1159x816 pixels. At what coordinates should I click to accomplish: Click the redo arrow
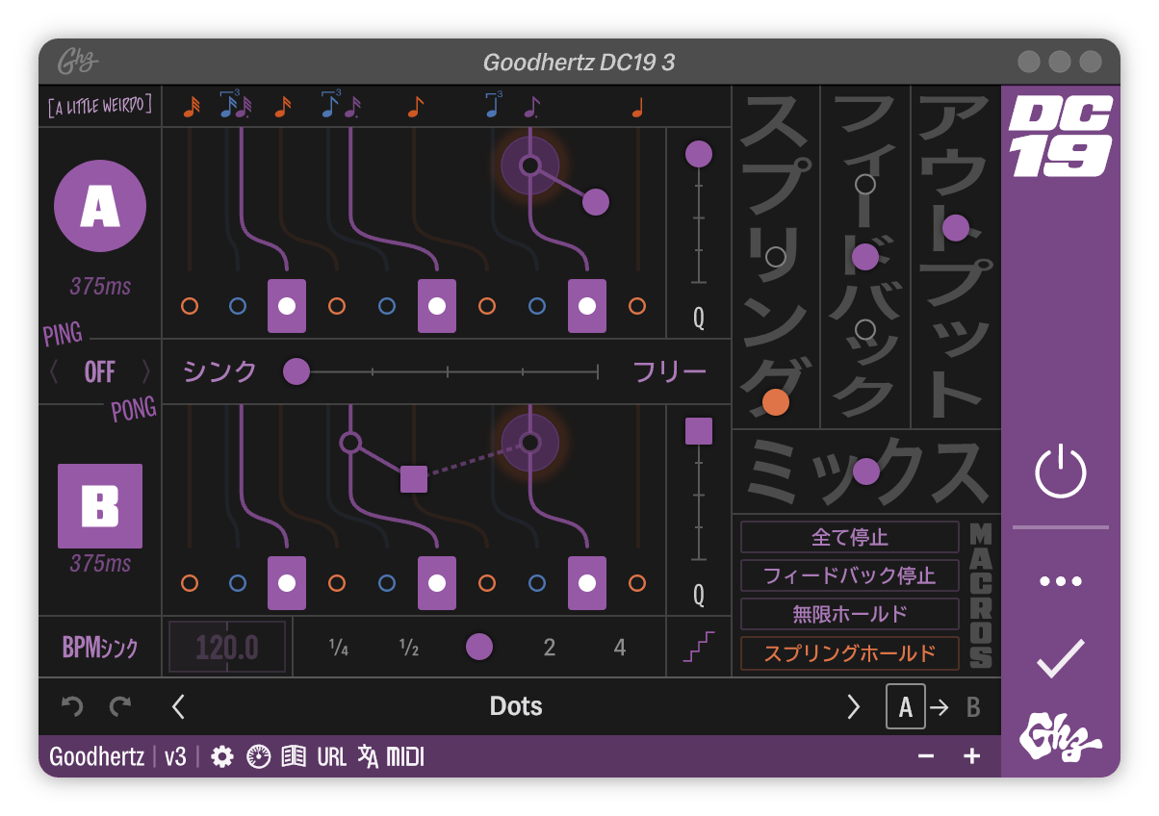(120, 706)
